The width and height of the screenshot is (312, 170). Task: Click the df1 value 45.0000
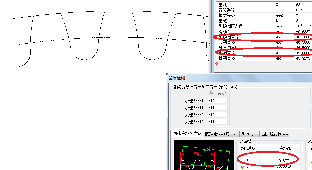pyautogui.click(x=303, y=53)
